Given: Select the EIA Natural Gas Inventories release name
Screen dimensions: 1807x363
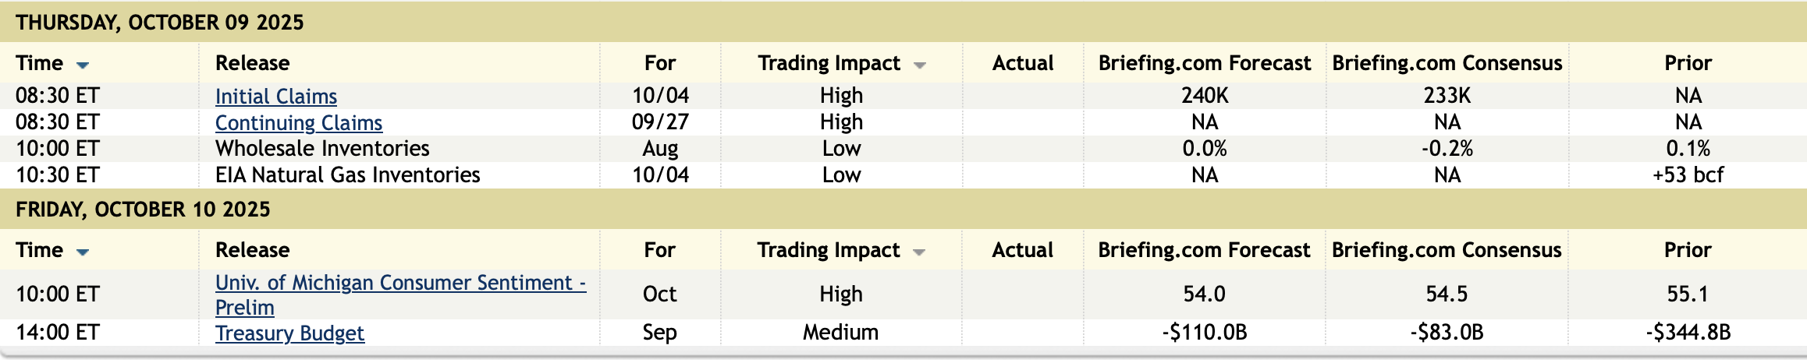Looking at the screenshot, I should 347,175.
